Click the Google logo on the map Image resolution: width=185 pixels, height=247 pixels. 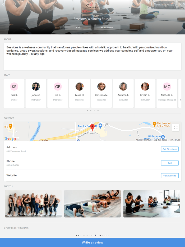tap(10, 139)
